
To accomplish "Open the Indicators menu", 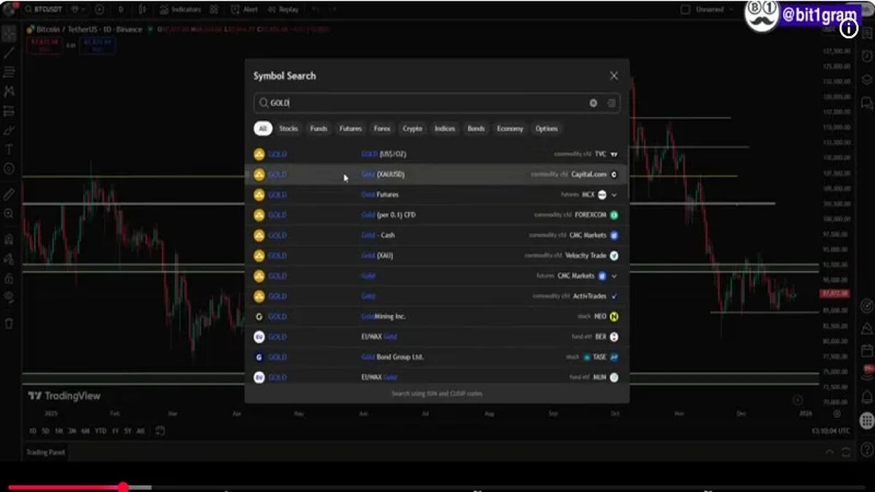I will [180, 10].
